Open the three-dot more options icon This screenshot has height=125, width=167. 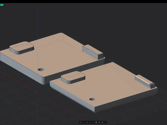105,122
